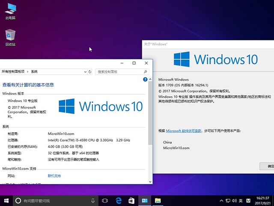
Task: Click the System window vertical scrollbar thumb
Action: [150, 113]
